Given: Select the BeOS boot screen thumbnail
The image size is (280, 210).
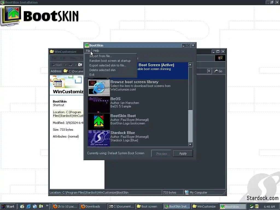Looking at the screenshot, I should 99,105.
